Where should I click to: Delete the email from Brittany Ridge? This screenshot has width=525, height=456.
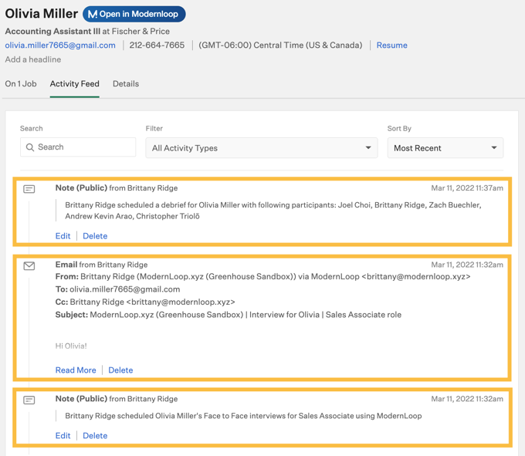(120, 370)
